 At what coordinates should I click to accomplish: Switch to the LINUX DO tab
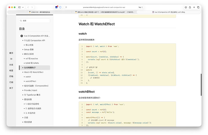(39, 12)
